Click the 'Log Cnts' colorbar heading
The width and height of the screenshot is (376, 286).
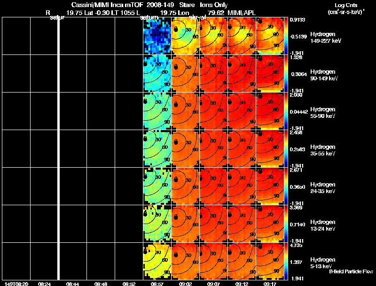coord(346,5)
